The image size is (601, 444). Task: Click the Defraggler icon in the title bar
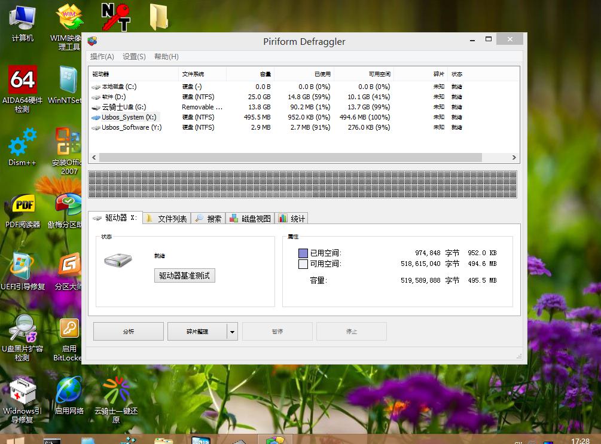[91, 41]
